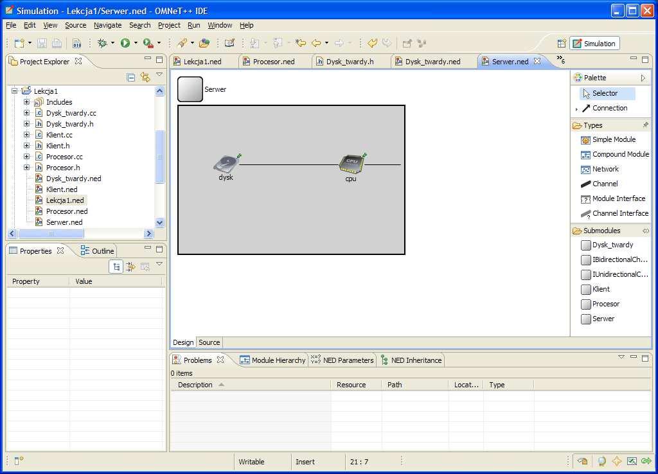The width and height of the screenshot is (658, 474).
Task: Click the Simulation perspective button
Action: point(594,43)
